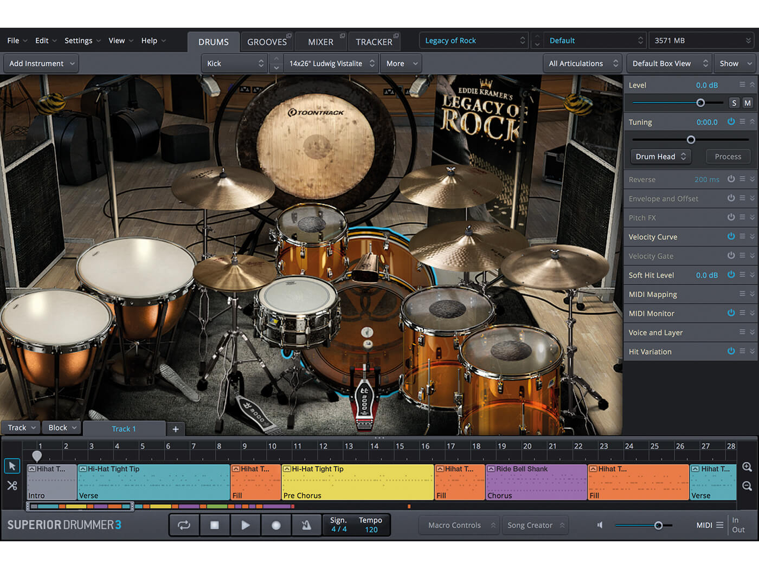
Task: Open the File menu
Action: tap(17, 41)
